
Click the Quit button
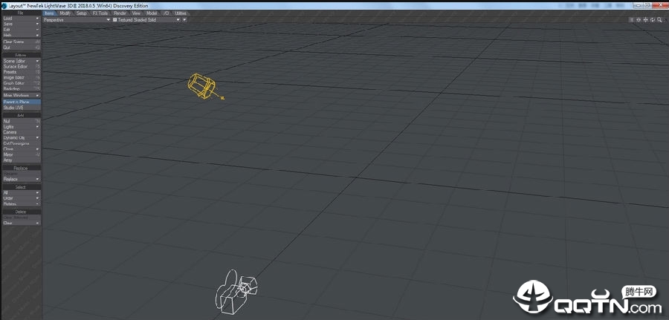(22, 48)
